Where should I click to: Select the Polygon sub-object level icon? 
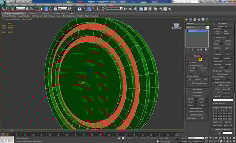pyautogui.click(x=200, y=59)
